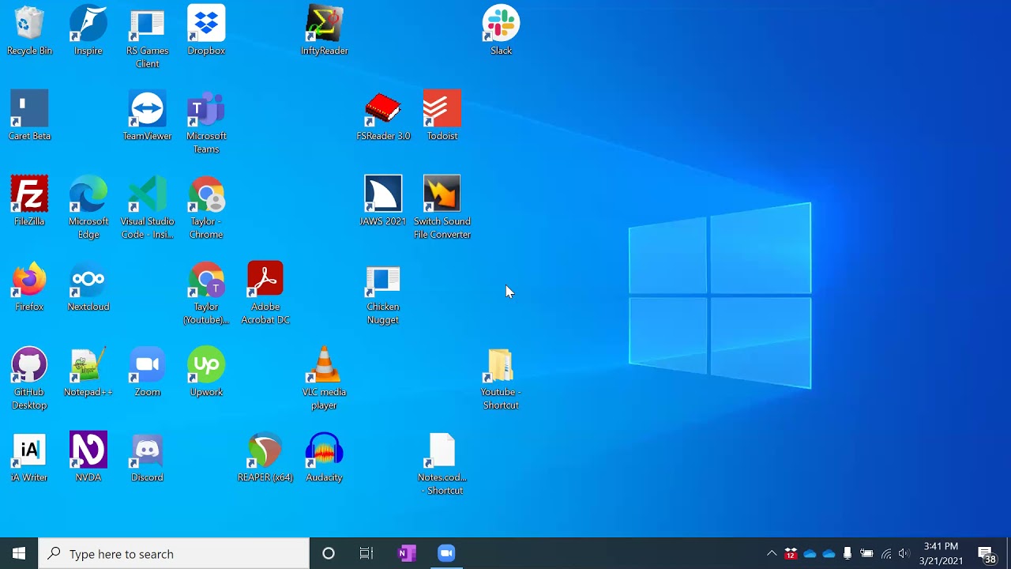Select the InftyReader desktop shortcut
The width and height of the screenshot is (1011, 569).
tap(324, 32)
